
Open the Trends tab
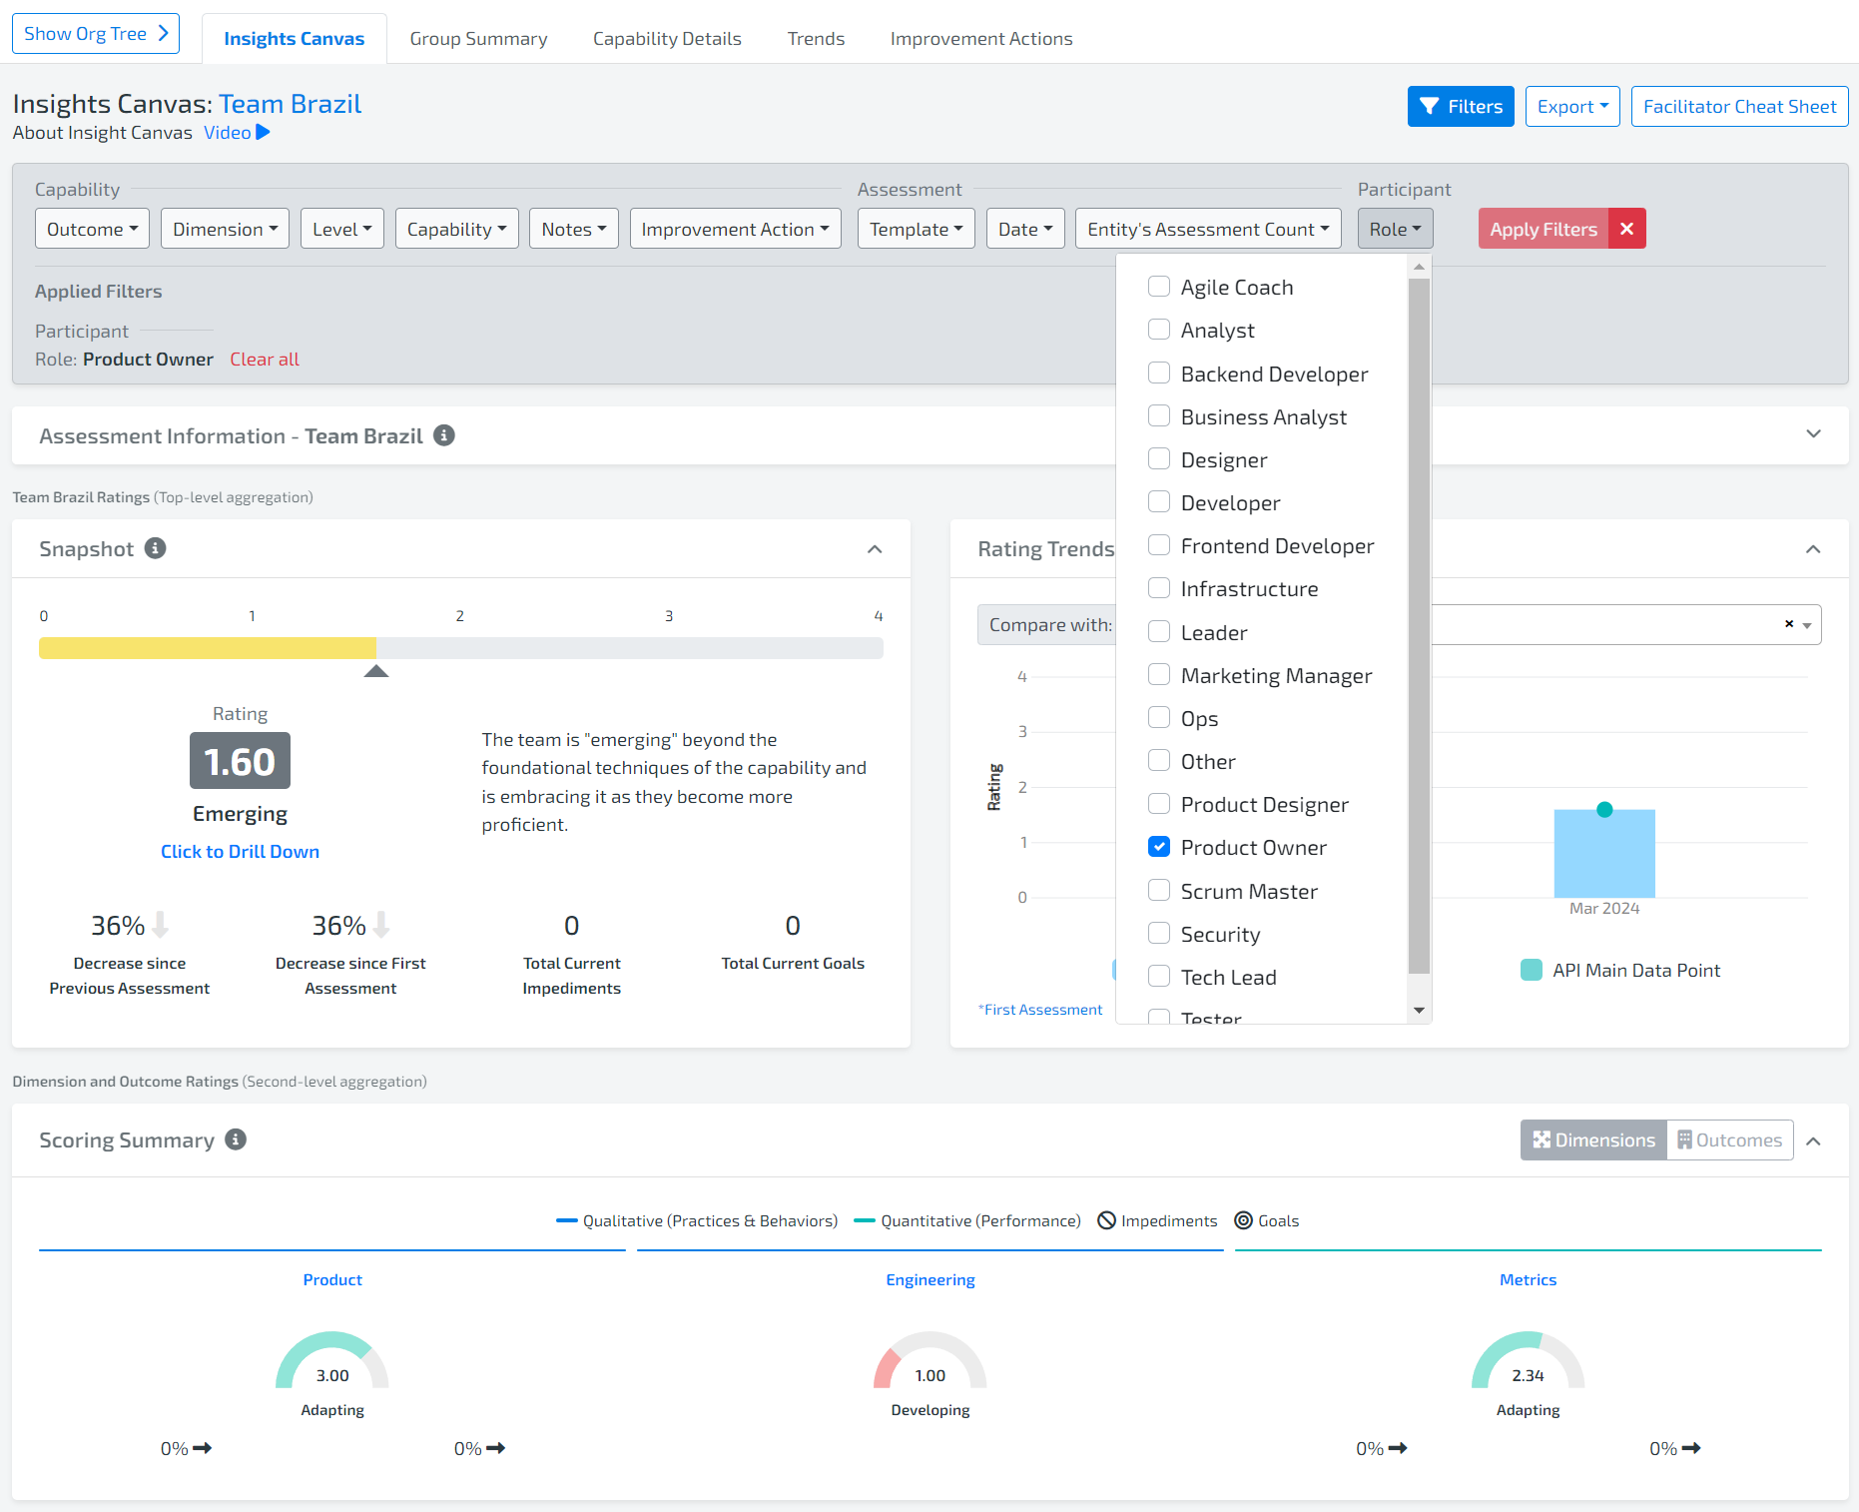coord(816,39)
